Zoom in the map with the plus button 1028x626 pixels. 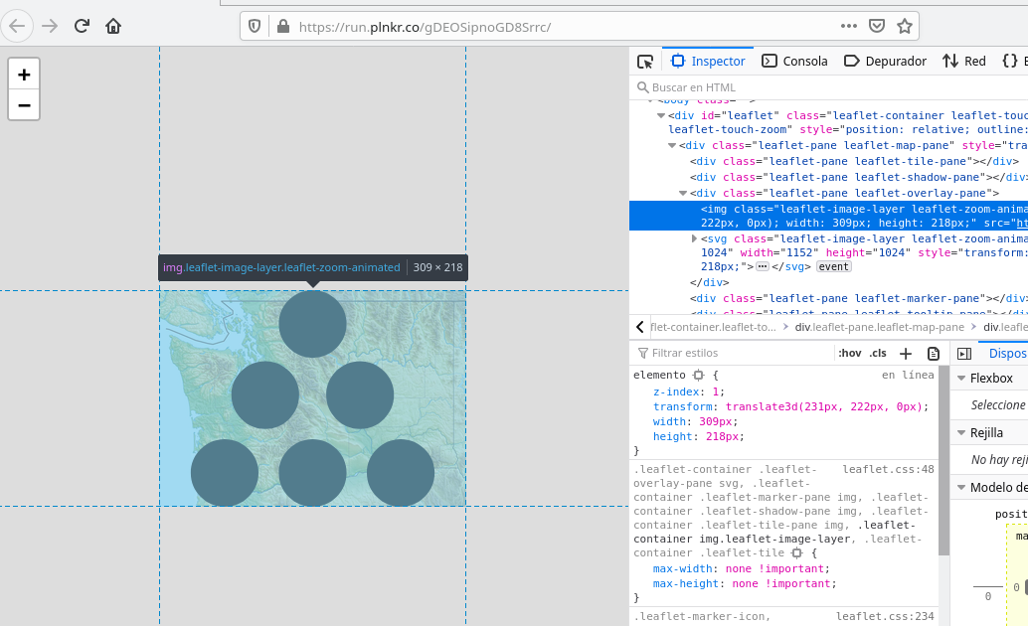(x=23, y=75)
